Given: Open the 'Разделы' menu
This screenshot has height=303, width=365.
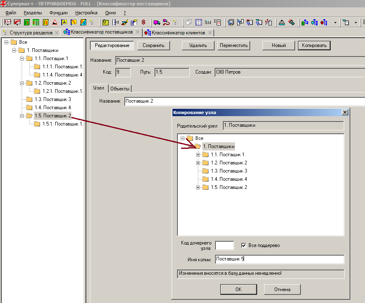Looking at the screenshot, I should [33, 13].
